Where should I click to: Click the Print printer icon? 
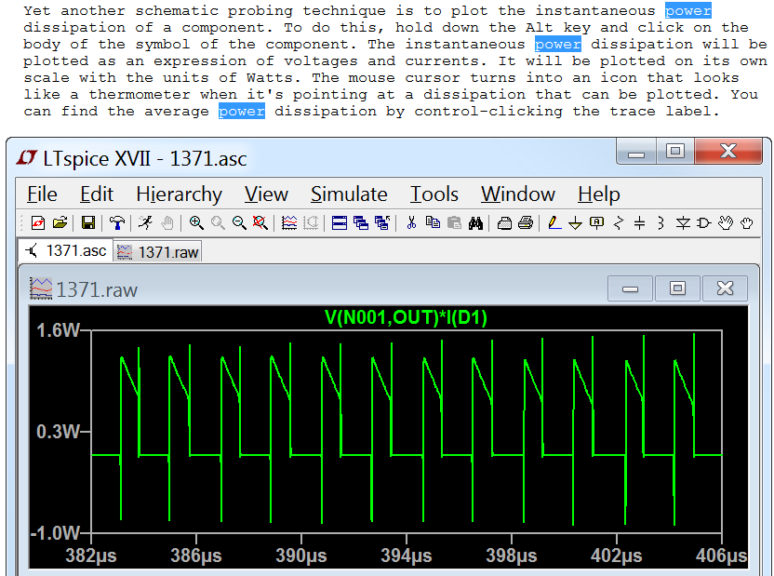[x=526, y=223]
